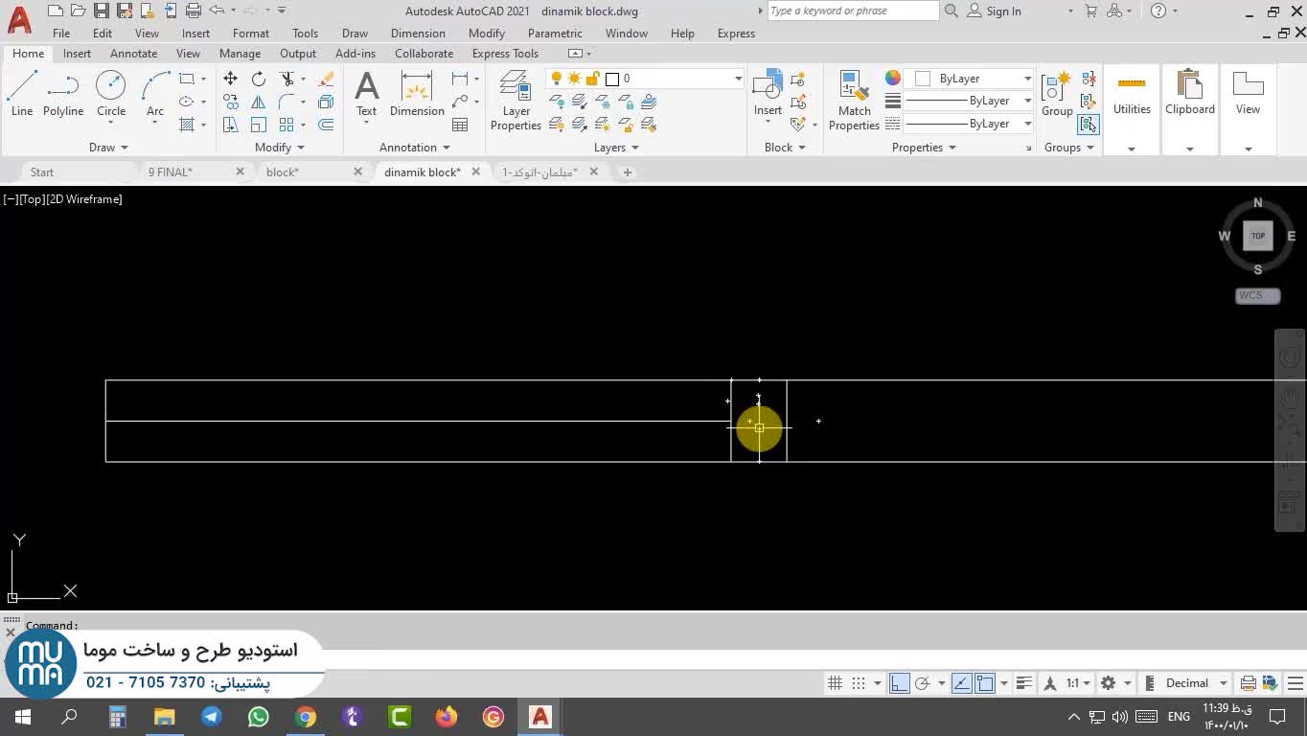Screen dimensions: 1307x736
Task: Click the Match Properties tool
Action: point(854,101)
